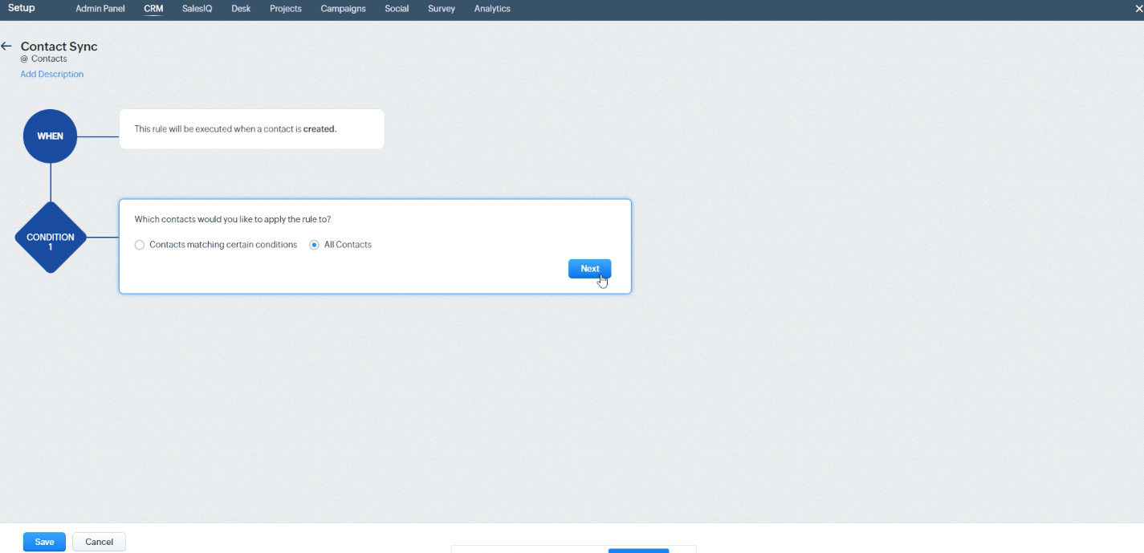Screen dimensions: 1144x553
Task: Close the Setup panel with the X
Action: tap(1139, 9)
